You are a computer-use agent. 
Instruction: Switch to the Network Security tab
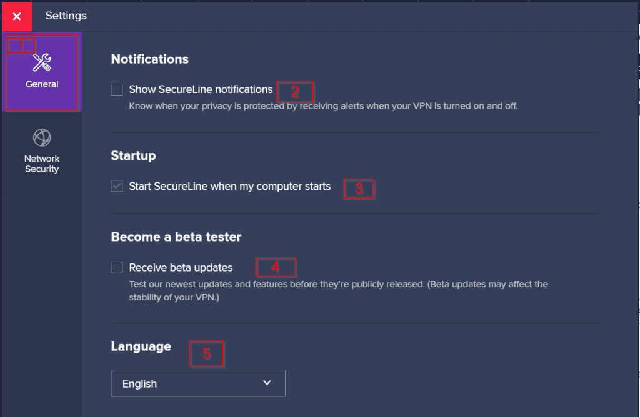tap(42, 151)
